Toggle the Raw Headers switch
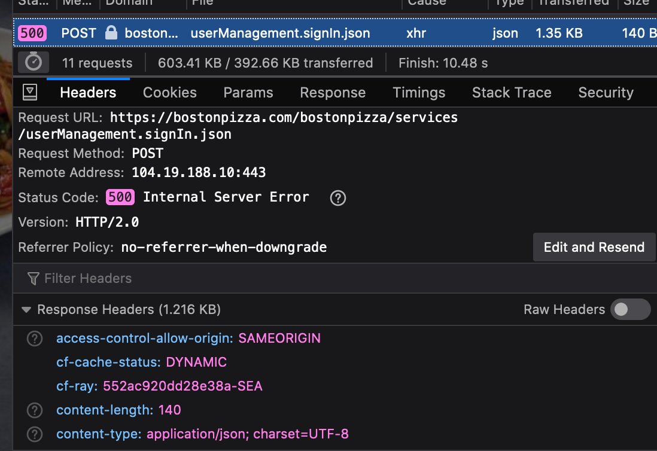The image size is (657, 451). point(630,309)
